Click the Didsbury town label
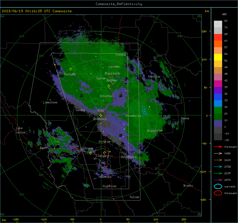 tap(100, 119)
